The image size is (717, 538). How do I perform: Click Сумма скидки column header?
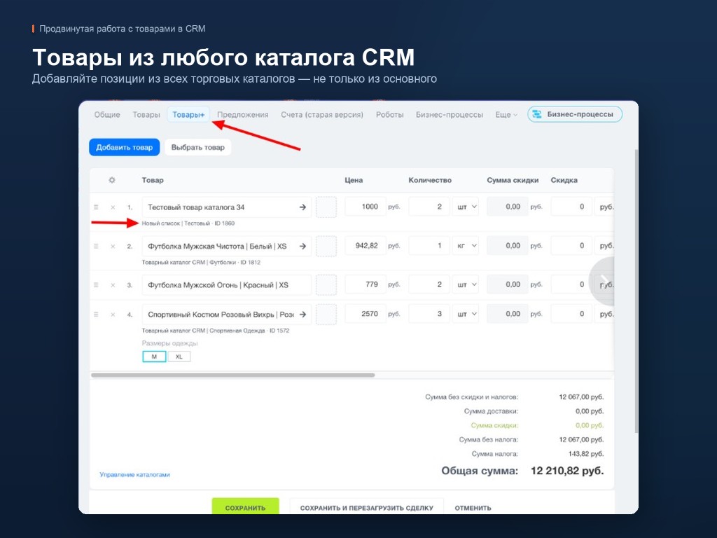513,180
